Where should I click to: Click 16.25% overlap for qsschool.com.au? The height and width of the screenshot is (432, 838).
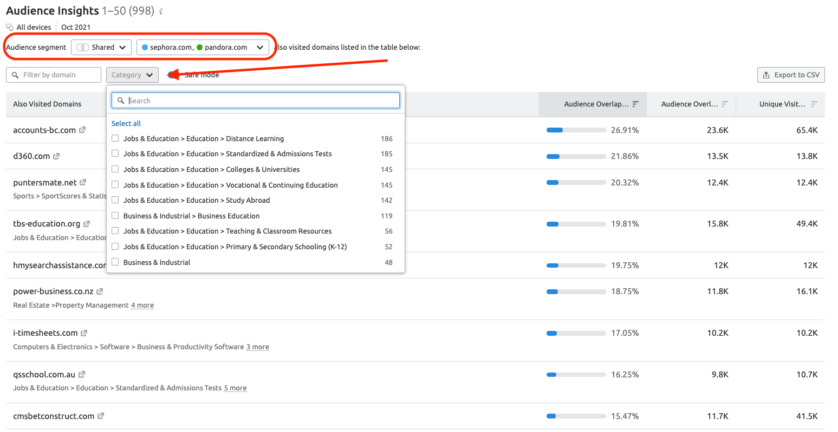point(625,375)
